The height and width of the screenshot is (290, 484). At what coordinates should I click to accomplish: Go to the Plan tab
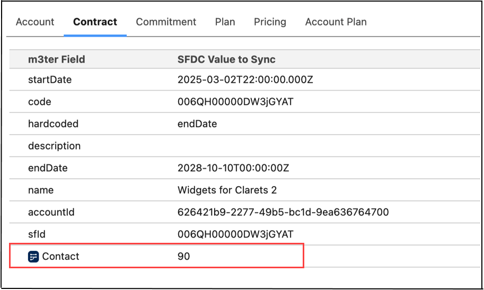(x=225, y=22)
